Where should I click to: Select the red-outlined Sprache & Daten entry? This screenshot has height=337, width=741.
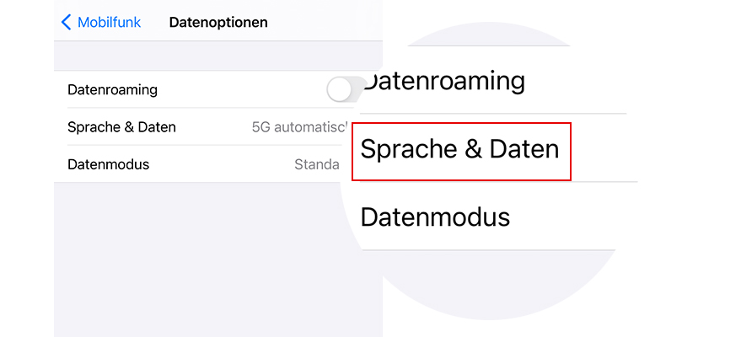pyautogui.click(x=460, y=150)
